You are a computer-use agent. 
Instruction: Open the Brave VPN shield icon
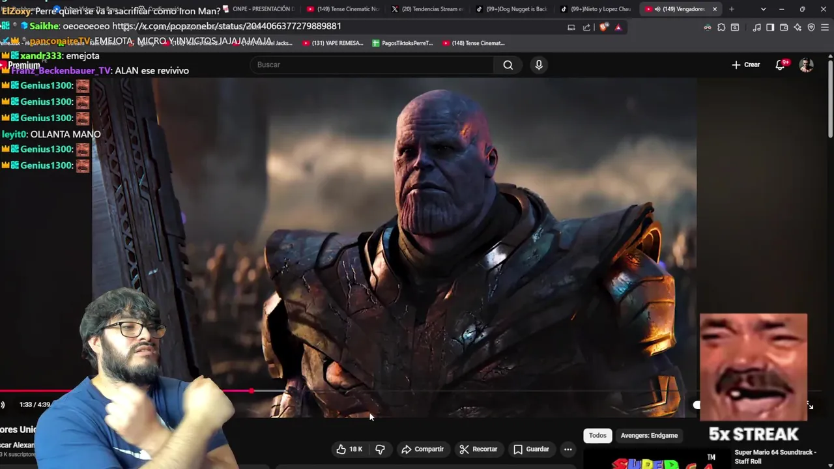point(811,27)
